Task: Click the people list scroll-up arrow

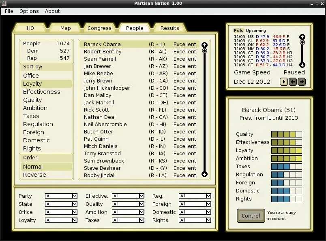Action: coord(204,45)
